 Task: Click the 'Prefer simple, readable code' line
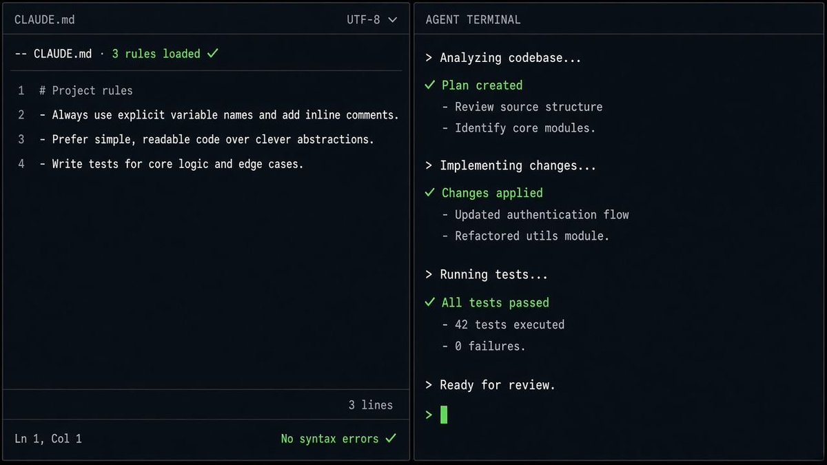[207, 139]
